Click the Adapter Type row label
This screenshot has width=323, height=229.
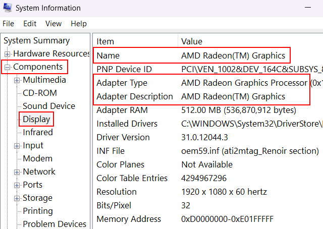(122, 83)
